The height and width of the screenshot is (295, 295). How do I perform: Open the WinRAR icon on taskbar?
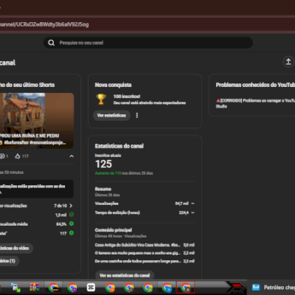point(35,287)
